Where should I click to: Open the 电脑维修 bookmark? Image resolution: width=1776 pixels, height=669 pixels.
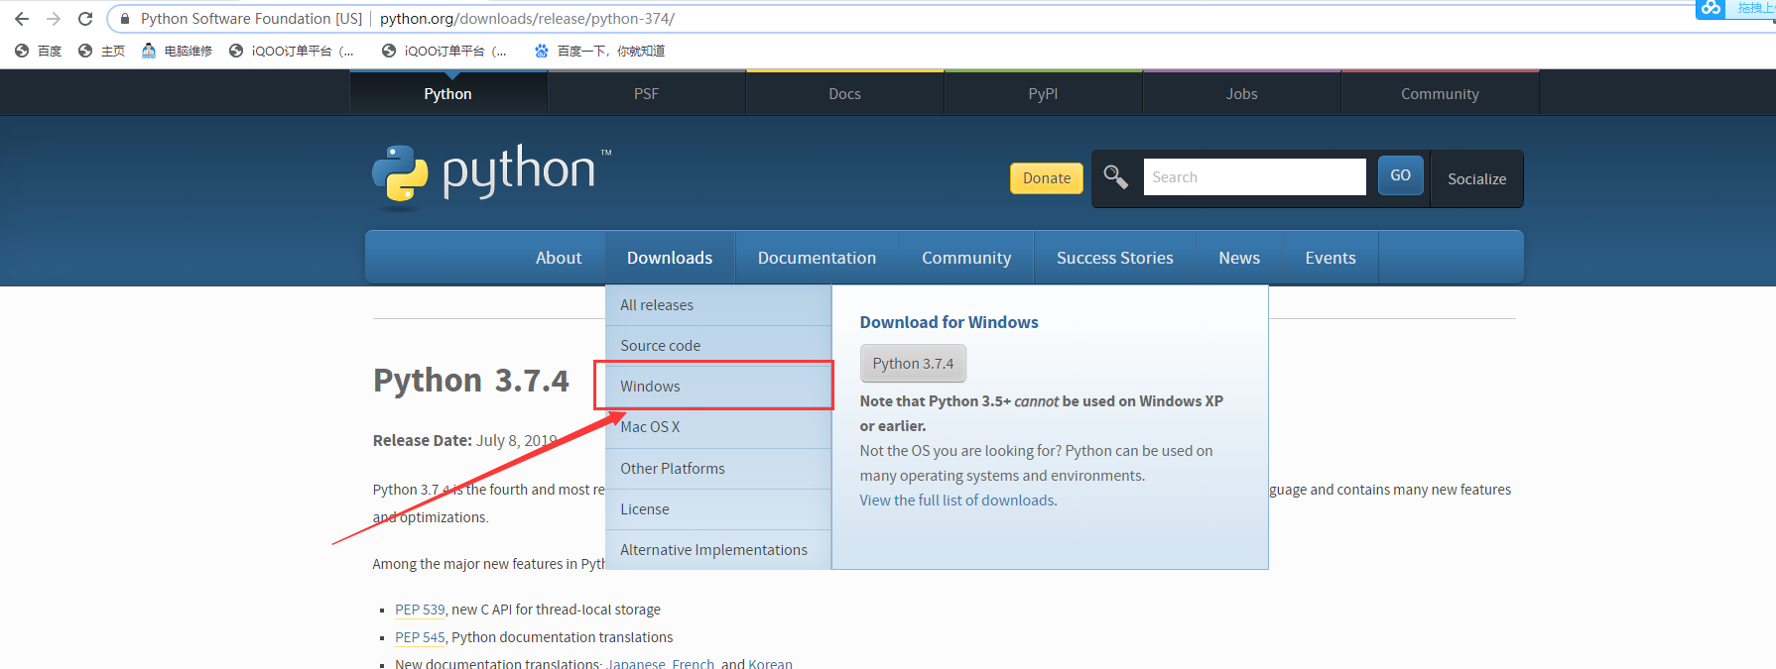[177, 51]
